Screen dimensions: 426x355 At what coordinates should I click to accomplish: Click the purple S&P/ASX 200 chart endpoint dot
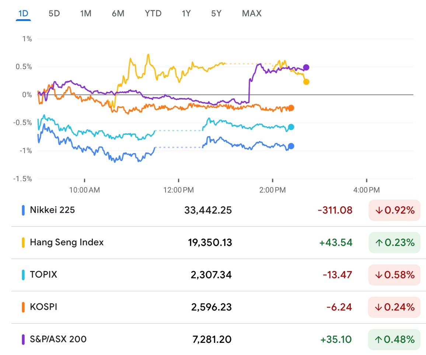pos(306,67)
